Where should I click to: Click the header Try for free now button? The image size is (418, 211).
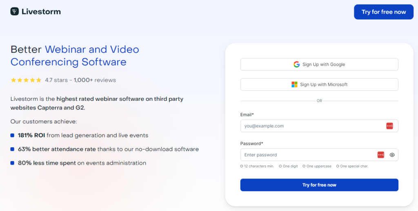[x=384, y=12]
